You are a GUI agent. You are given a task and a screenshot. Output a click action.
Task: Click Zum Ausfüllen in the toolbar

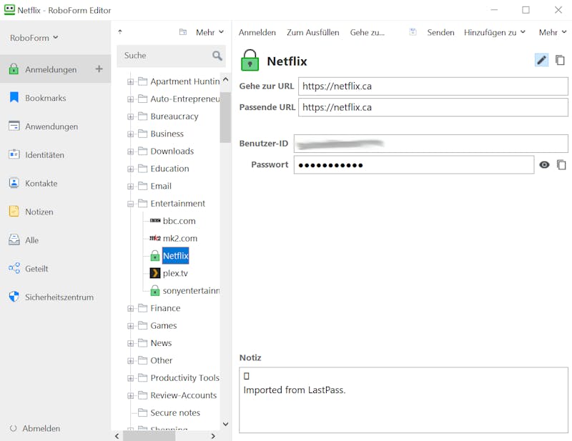[x=312, y=32]
